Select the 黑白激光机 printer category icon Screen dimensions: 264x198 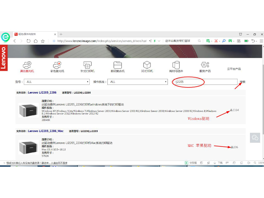[x=27, y=65]
